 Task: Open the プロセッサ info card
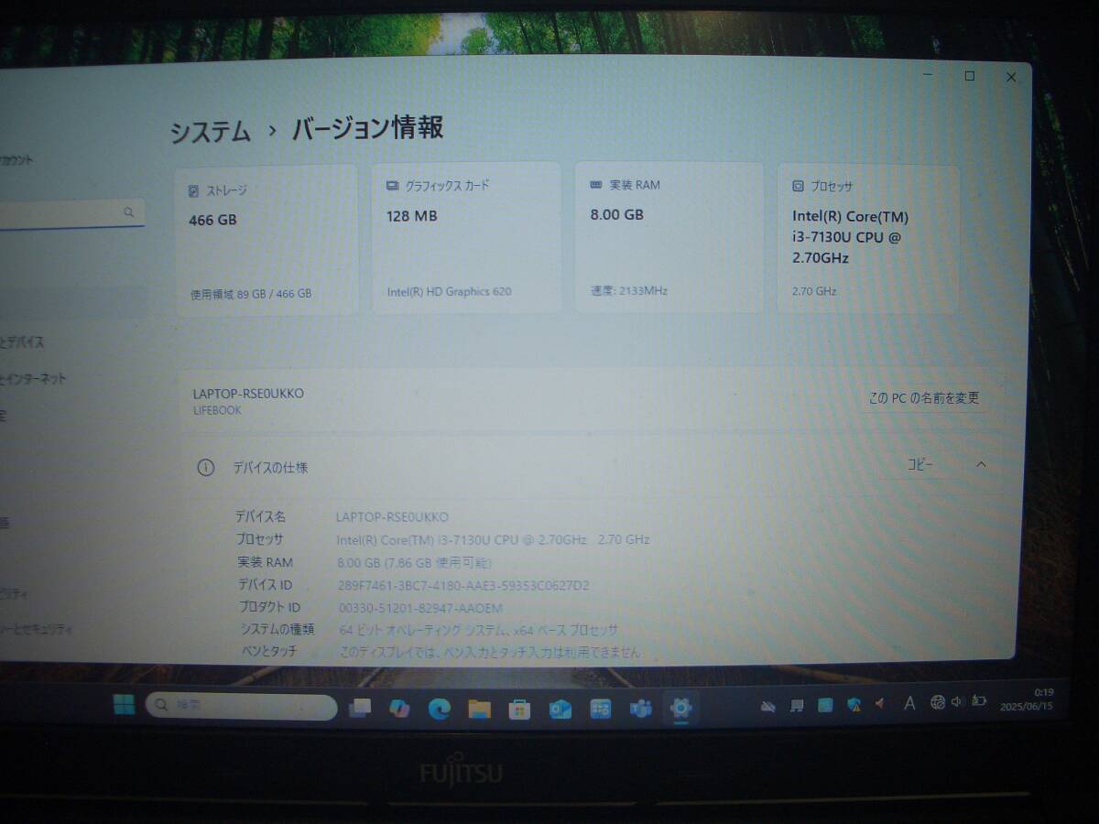coord(868,239)
